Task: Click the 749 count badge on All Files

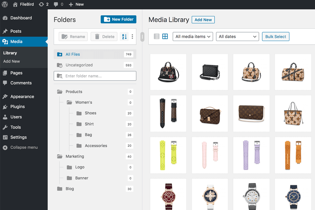Action: click(129, 54)
